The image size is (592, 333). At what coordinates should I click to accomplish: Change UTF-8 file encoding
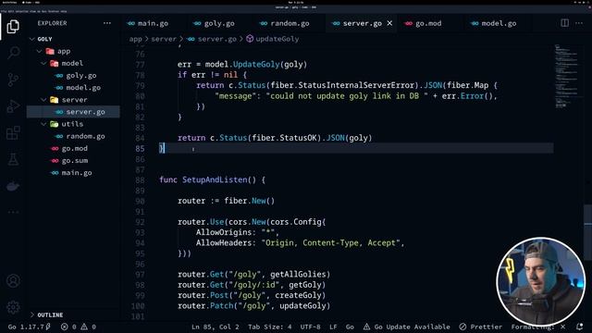tap(311, 327)
